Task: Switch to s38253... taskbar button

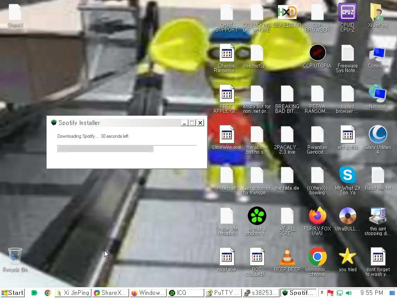Action: click(261, 293)
